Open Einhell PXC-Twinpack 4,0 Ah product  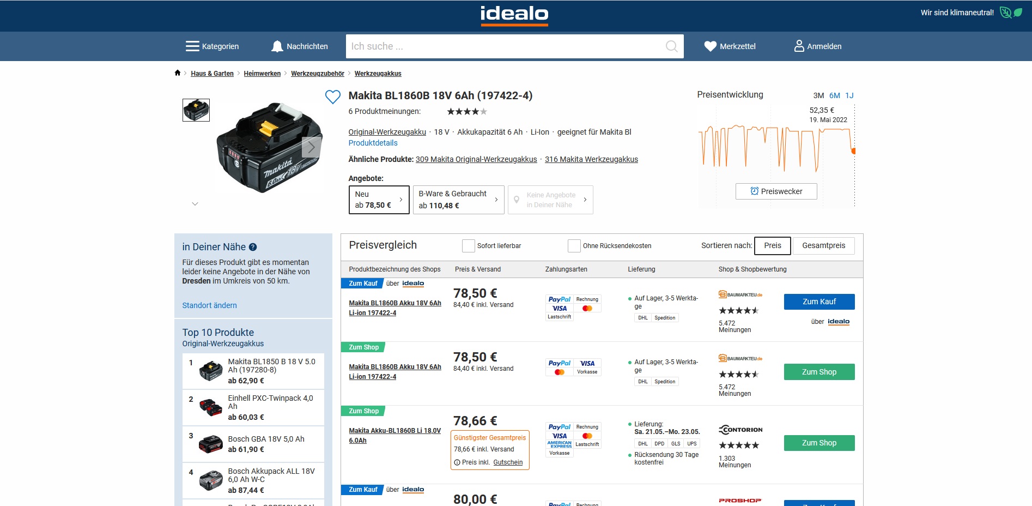pyautogui.click(x=253, y=408)
